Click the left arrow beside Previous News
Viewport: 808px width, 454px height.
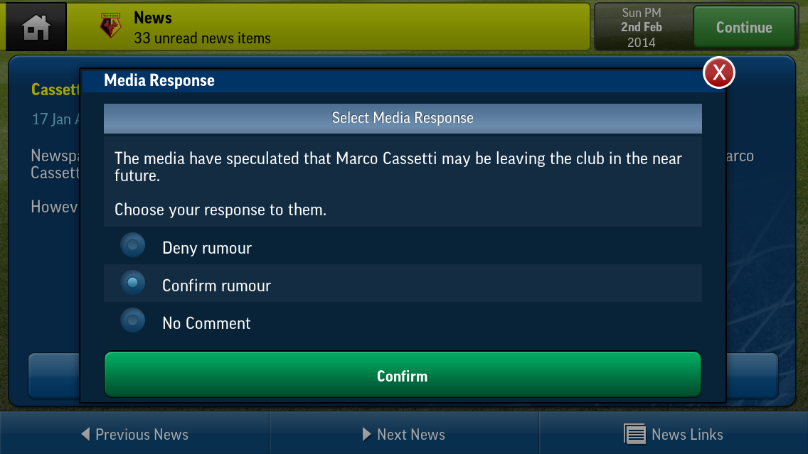(85, 434)
